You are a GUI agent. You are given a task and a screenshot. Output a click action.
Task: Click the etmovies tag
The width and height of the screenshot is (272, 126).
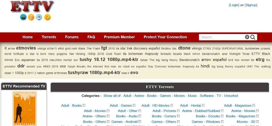(x=26, y=48)
